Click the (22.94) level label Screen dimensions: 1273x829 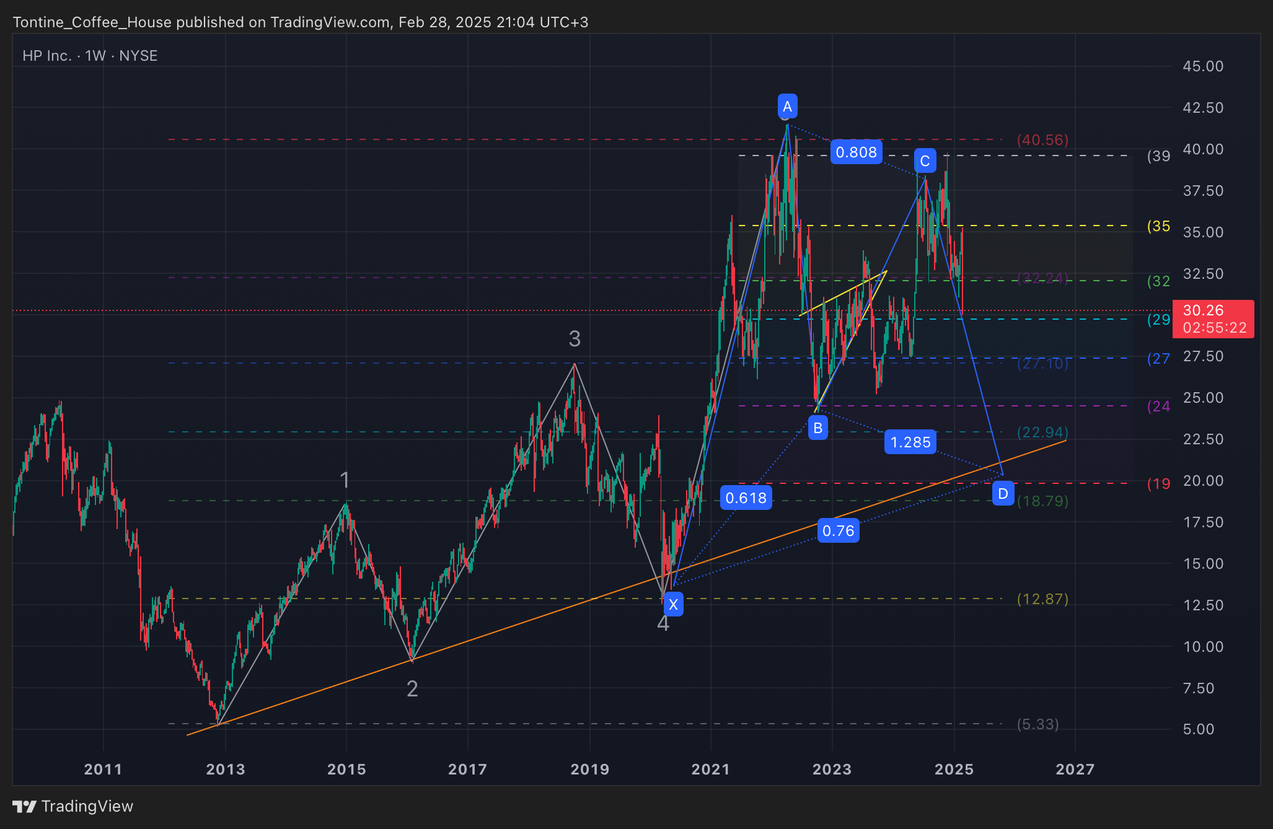(x=1042, y=432)
